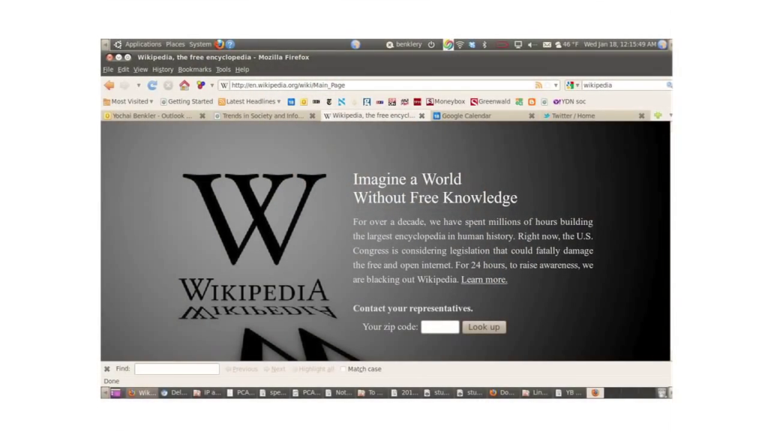Image resolution: width=768 pixels, height=432 pixels.
Task: Open the search engine selector dropdown
Action: [x=572, y=85]
